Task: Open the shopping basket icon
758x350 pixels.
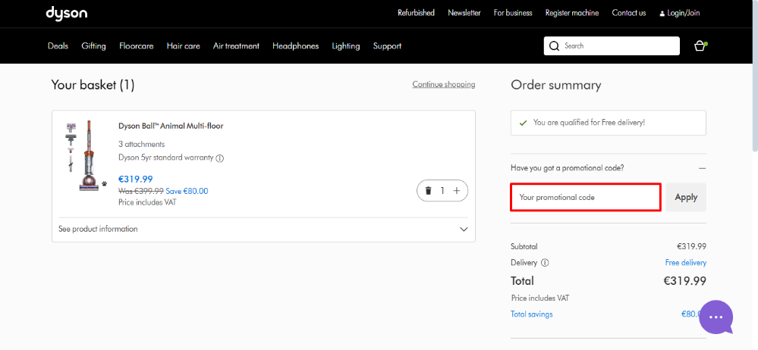Action: pyautogui.click(x=700, y=46)
